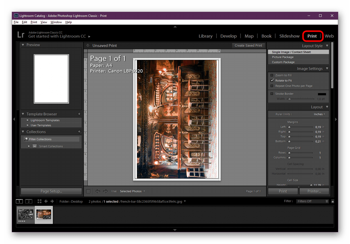
Task: Add a new template with plus icon
Action: [79, 114]
